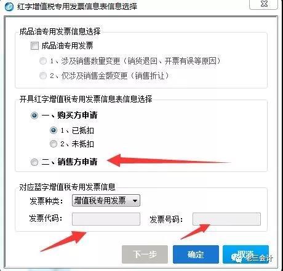
Task: Choose 销售方申请 radio button
Action: tap(34, 162)
